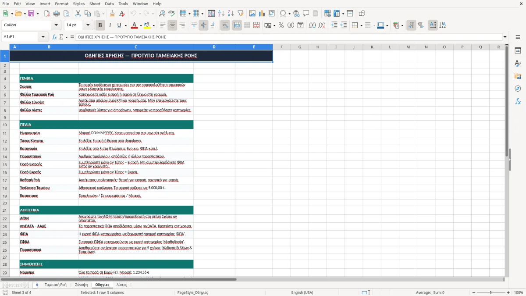Add a decimal place
The image size is (526, 296).
pyautogui.click(x=313, y=25)
